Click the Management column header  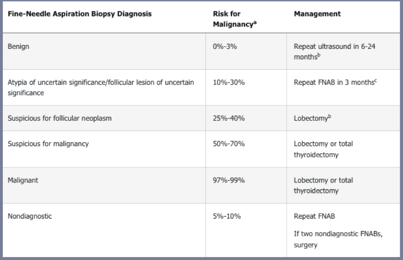click(x=317, y=14)
